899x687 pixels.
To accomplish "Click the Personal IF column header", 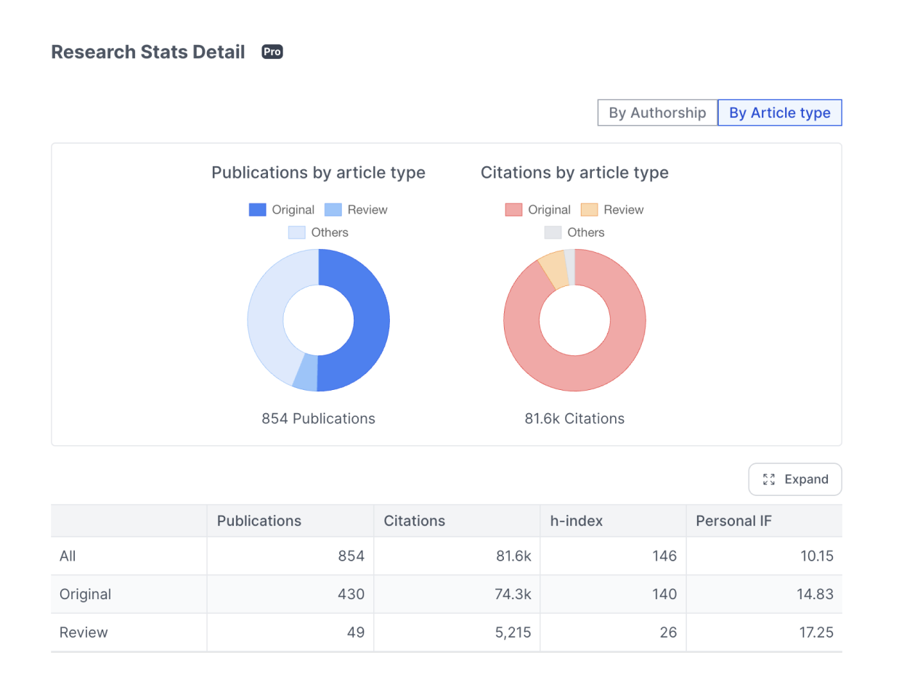I will 734,521.
